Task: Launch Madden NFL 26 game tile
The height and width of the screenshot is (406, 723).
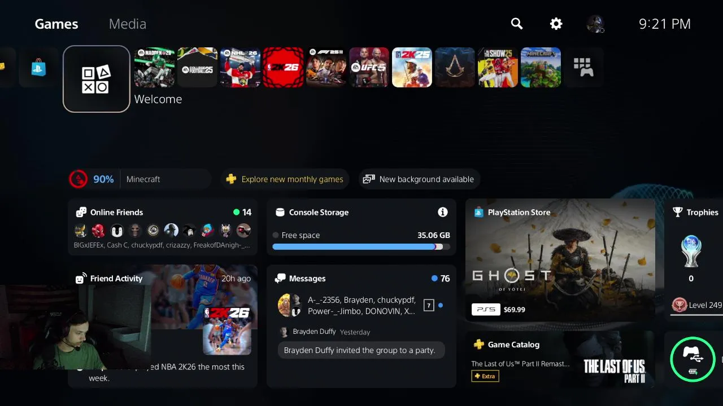Action: coord(155,67)
